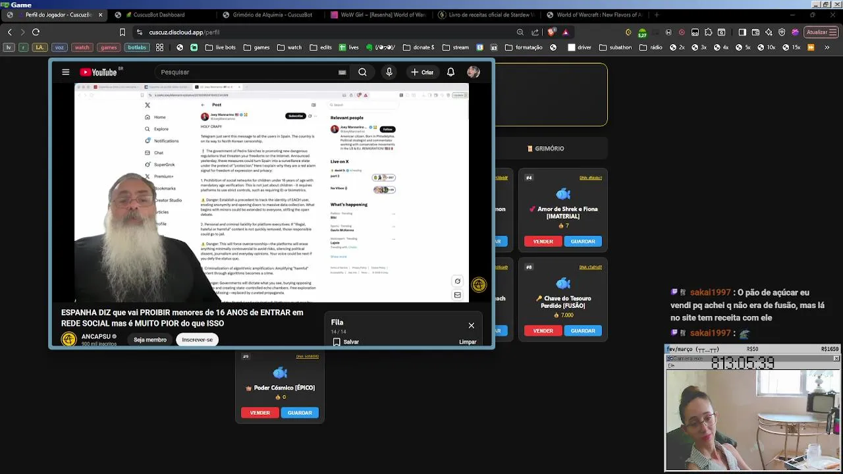Click Salvar in the queue panel

pos(346,342)
